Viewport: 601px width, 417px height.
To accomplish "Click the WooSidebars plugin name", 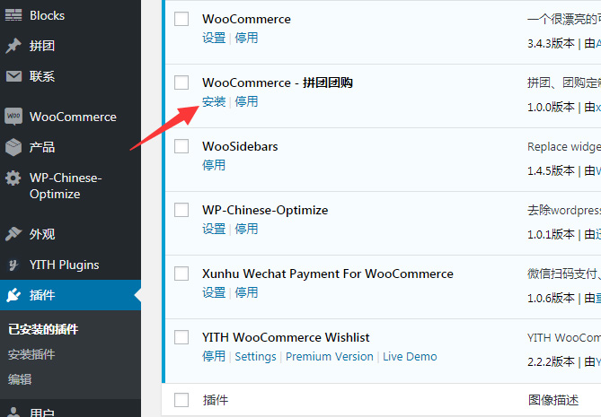I will (x=240, y=146).
